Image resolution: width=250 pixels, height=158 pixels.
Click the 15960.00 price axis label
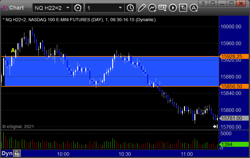click(x=231, y=43)
